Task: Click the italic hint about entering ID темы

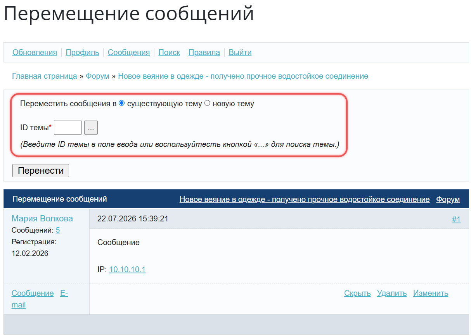Action: pyautogui.click(x=180, y=145)
